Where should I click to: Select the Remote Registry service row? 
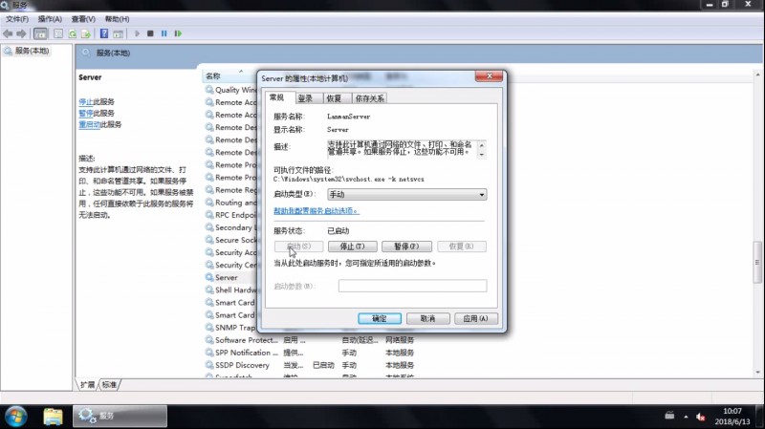(230, 190)
